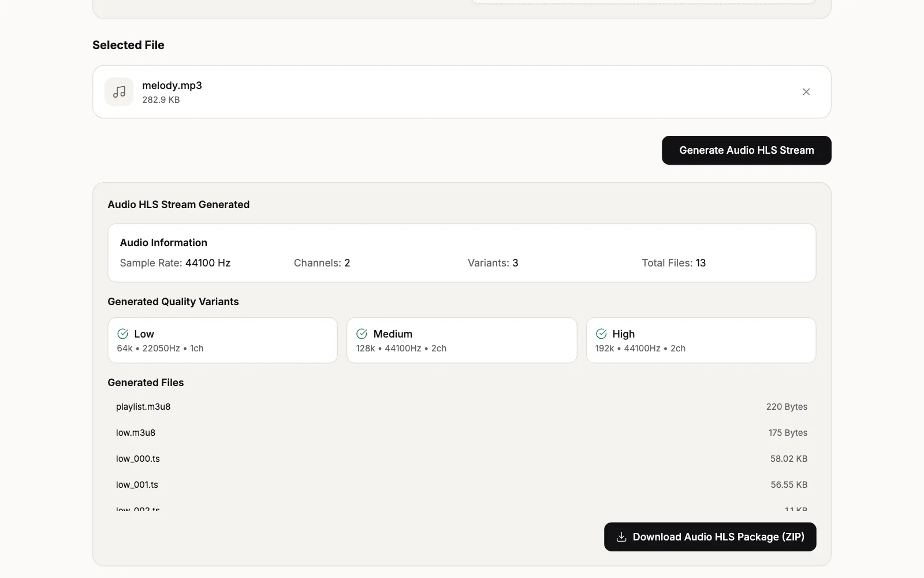Image resolution: width=924 pixels, height=578 pixels.
Task: Click the low_000.ts file entry
Action: (x=462, y=459)
